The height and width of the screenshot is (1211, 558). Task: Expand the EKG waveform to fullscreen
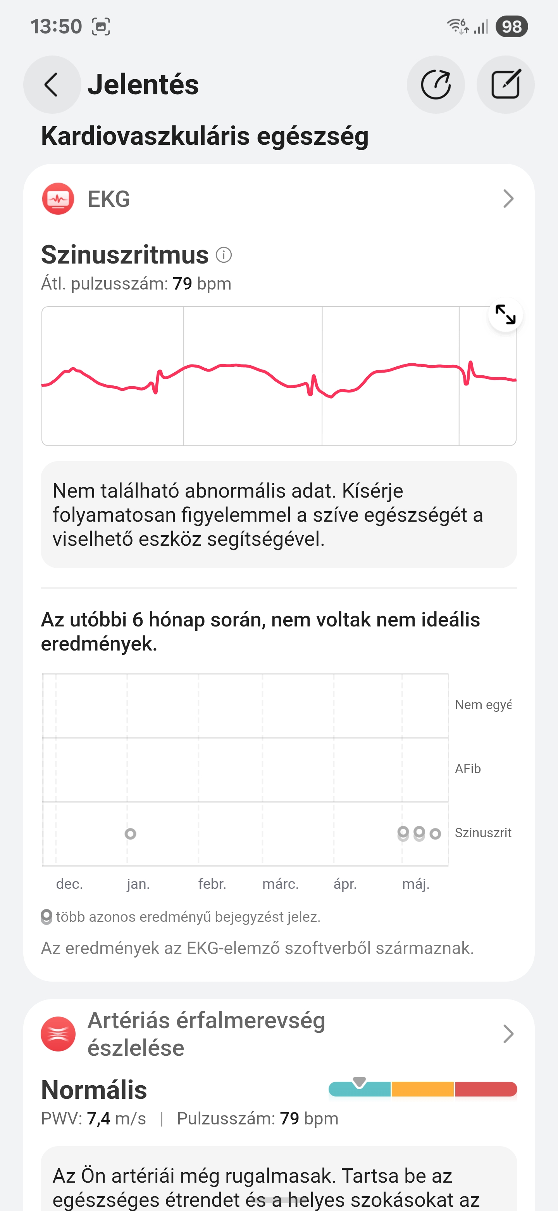click(x=505, y=314)
